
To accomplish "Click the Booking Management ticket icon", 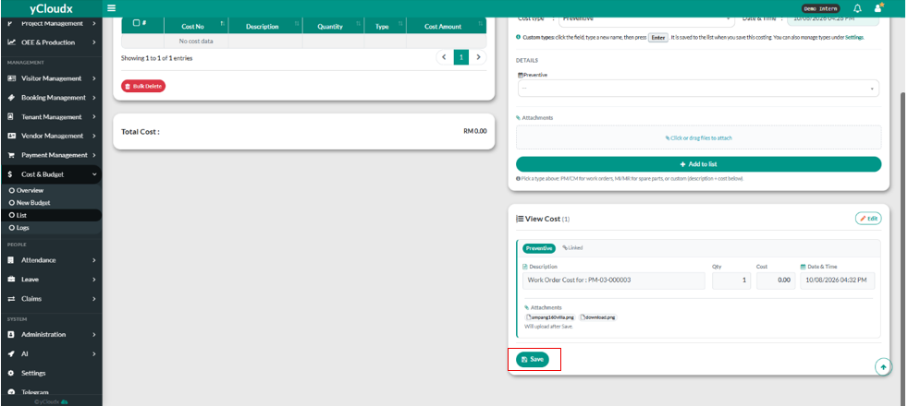I will (x=11, y=98).
